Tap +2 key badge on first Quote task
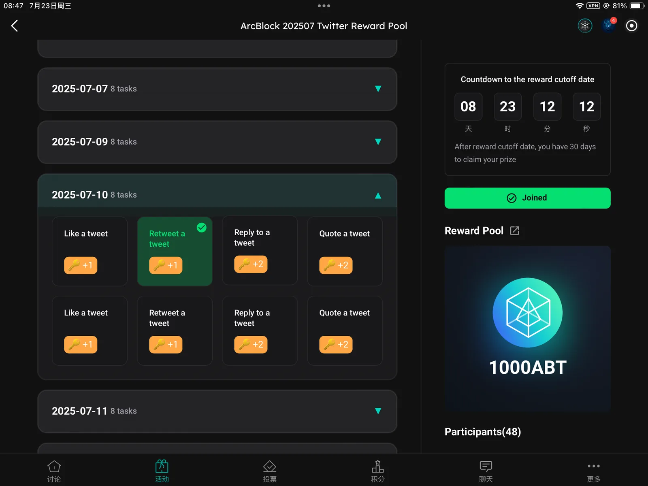 tap(336, 265)
